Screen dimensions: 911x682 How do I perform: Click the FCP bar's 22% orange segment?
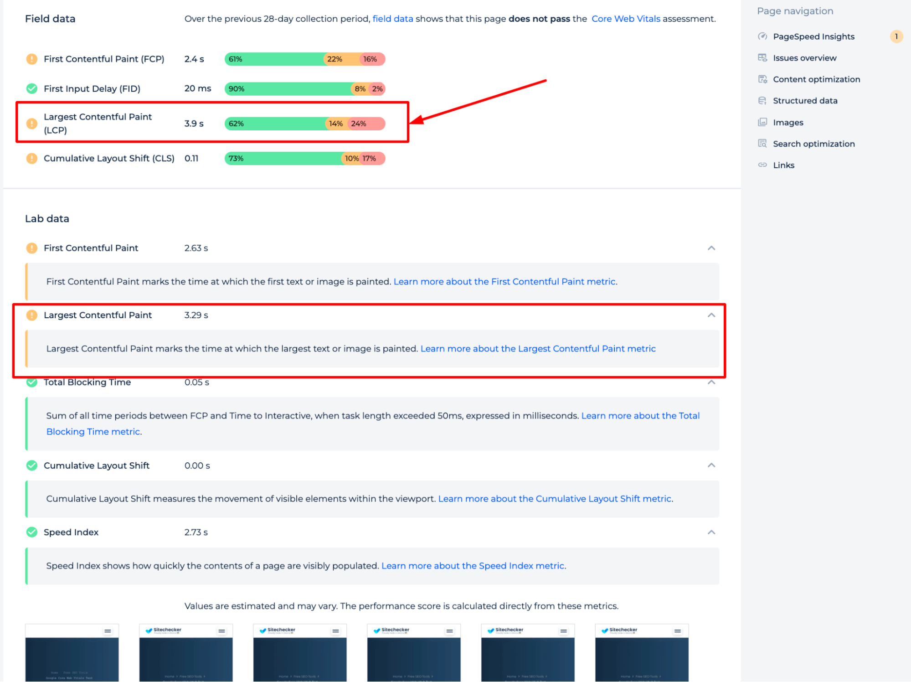341,59
